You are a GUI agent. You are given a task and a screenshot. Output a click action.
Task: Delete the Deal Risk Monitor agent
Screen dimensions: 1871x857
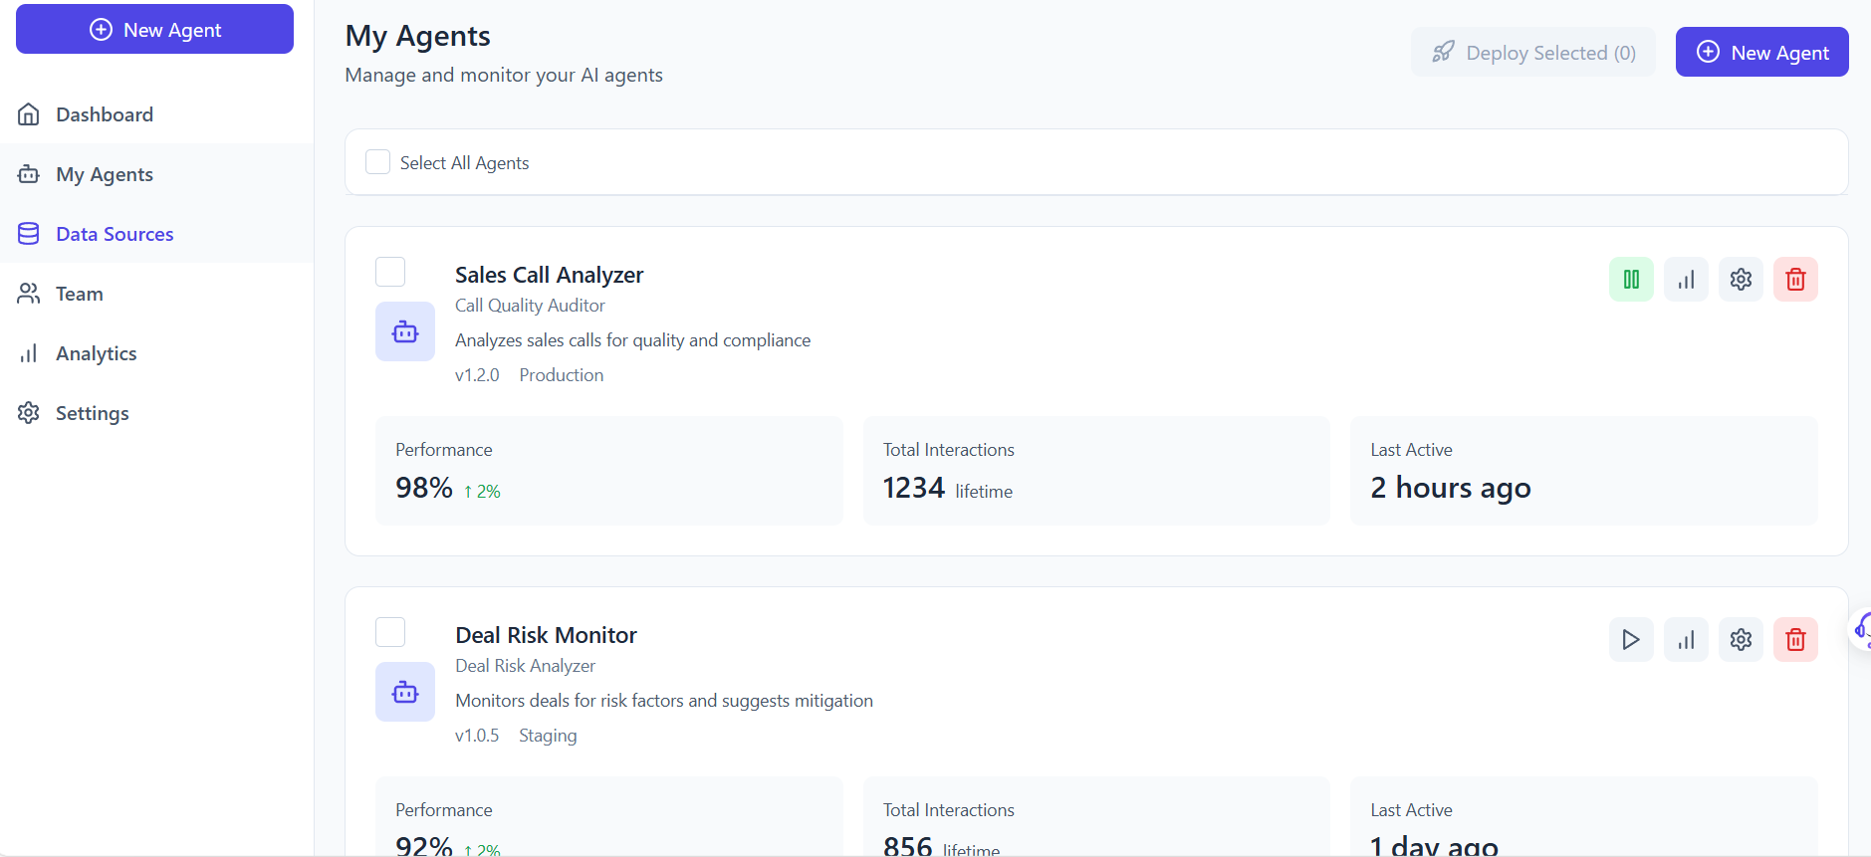tap(1794, 640)
